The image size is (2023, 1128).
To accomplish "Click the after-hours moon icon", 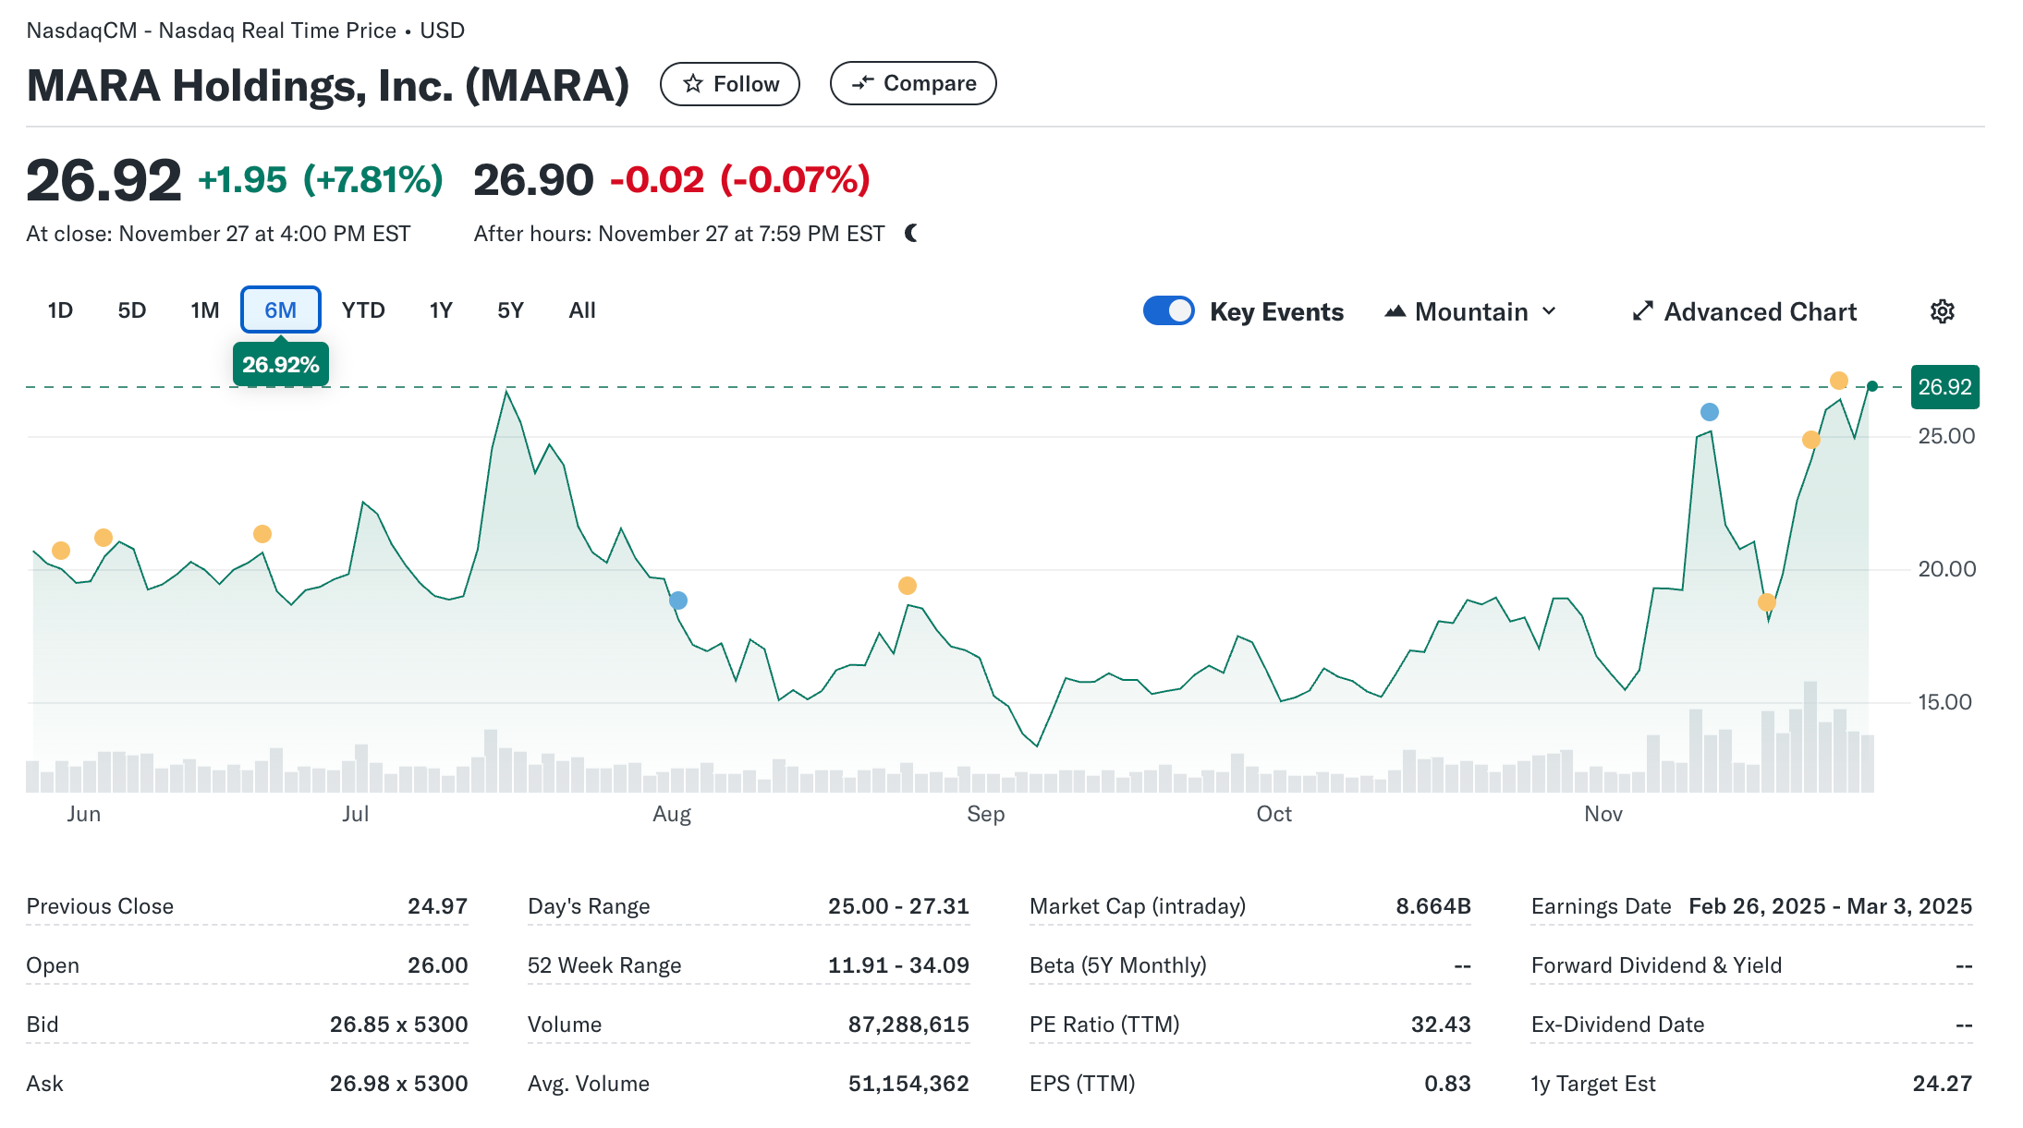I will tap(911, 233).
